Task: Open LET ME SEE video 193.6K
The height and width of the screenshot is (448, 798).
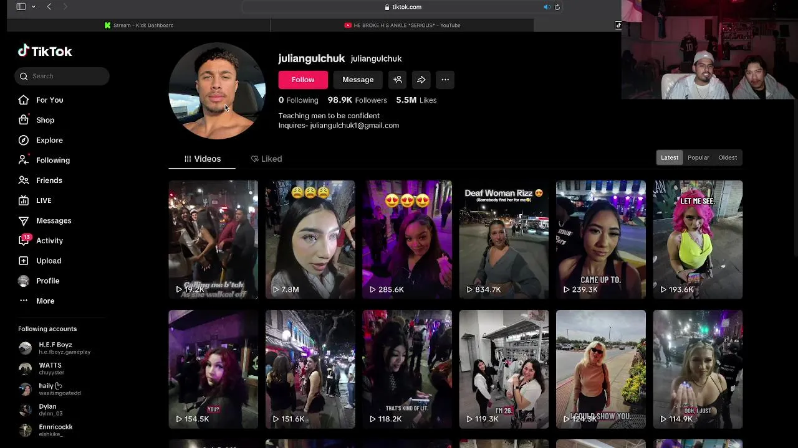Action: pos(698,240)
